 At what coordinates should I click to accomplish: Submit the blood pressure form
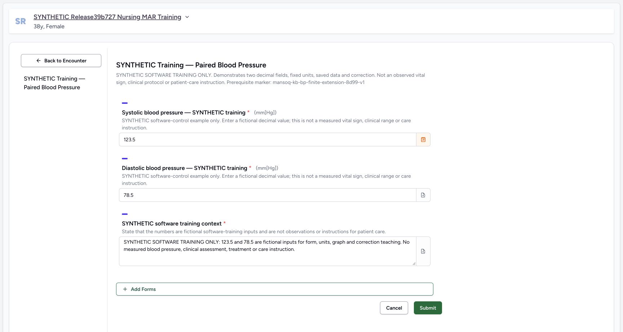pyautogui.click(x=428, y=308)
